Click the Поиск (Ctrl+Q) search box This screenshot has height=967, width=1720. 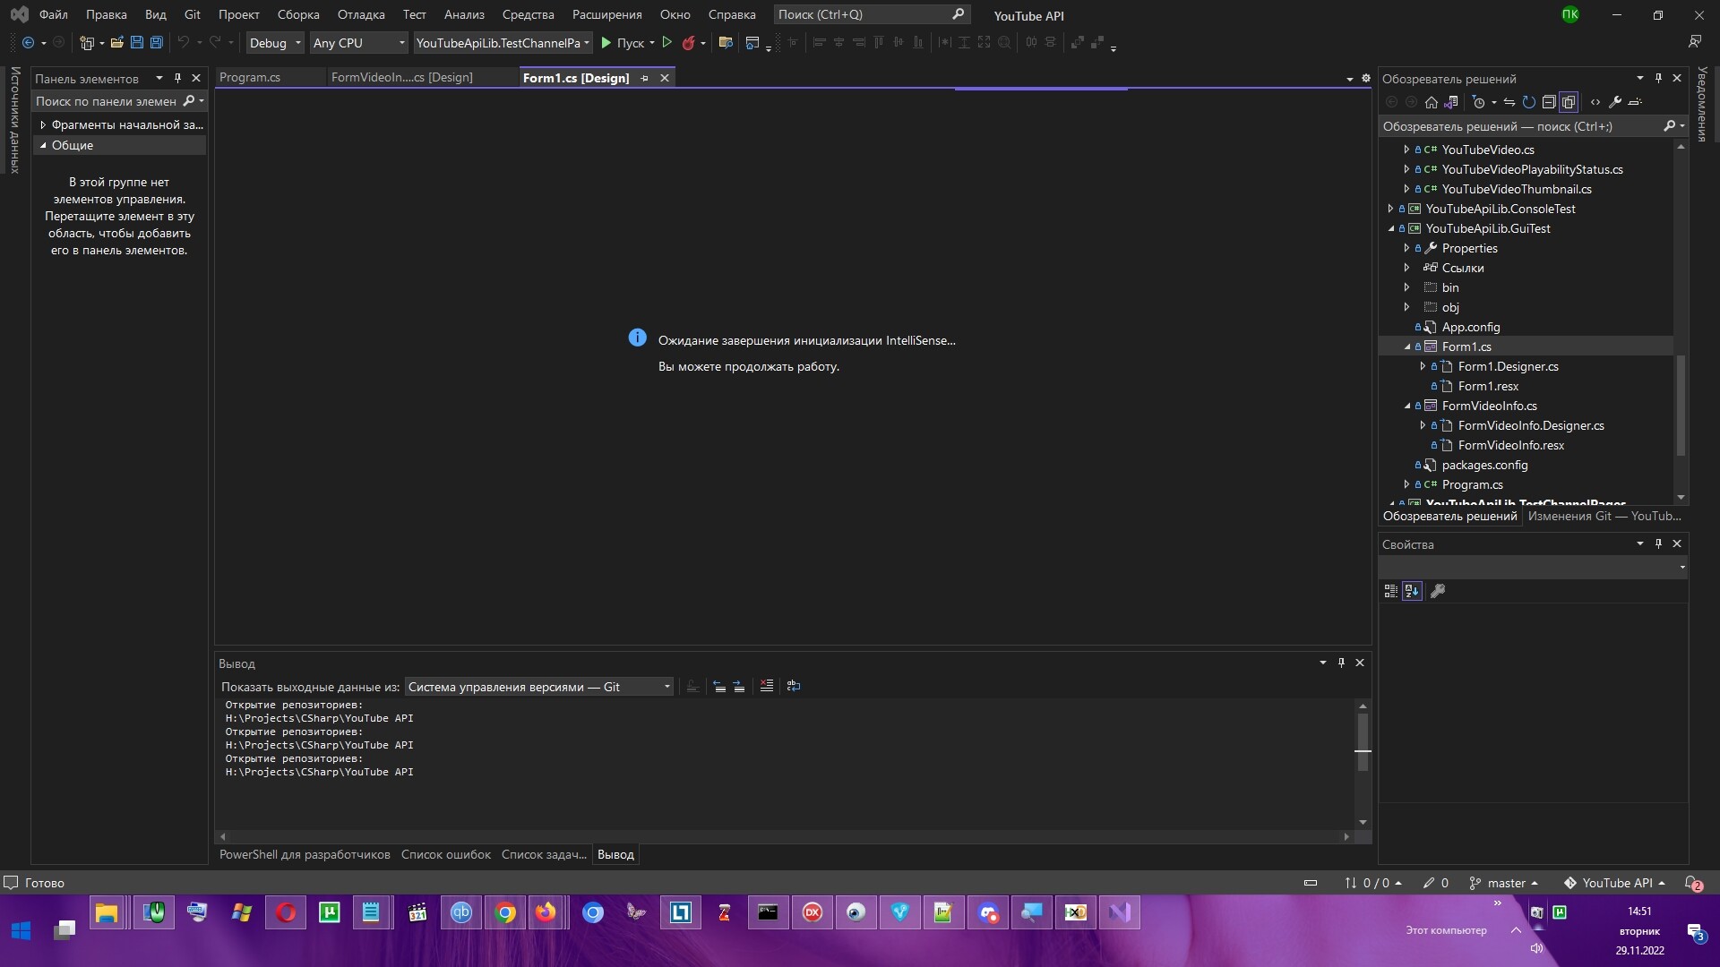(872, 14)
